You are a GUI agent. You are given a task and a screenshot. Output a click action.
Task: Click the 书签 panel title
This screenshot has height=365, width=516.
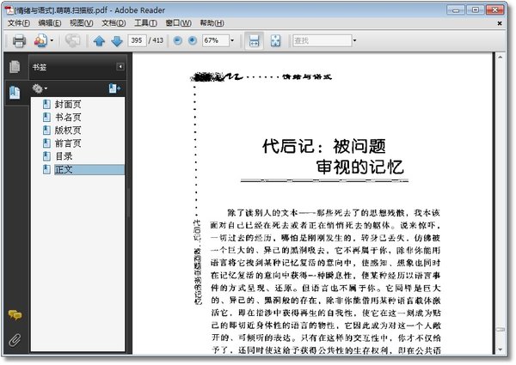click(x=40, y=67)
